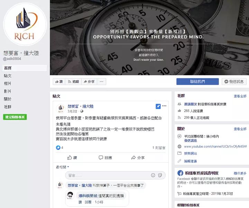Open the emoji picker in comment box
Image resolution: width=249 pixels, height=208 pixels.
pyautogui.click(x=153, y=175)
